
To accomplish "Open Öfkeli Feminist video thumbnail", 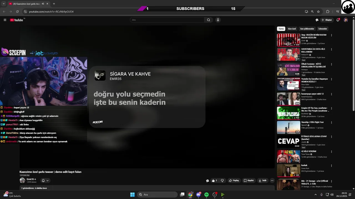I will 288,69.
